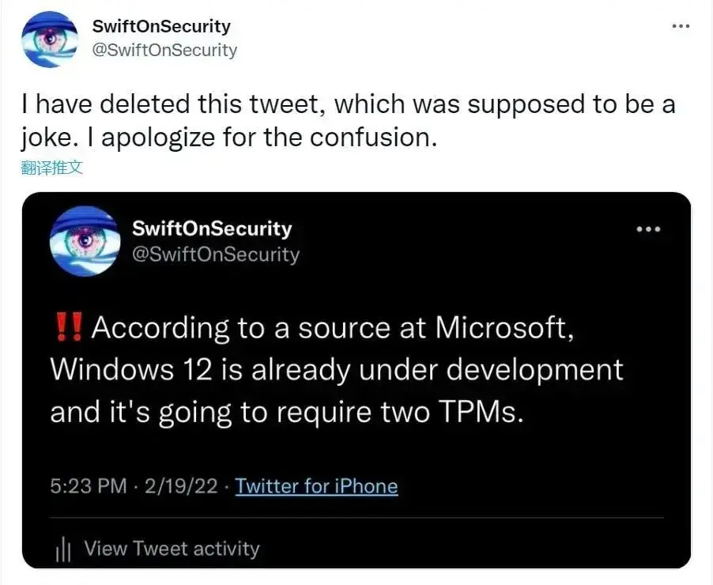Click the 'Windows 12 is already under development' line
This screenshot has width=713, height=585.
(337, 369)
